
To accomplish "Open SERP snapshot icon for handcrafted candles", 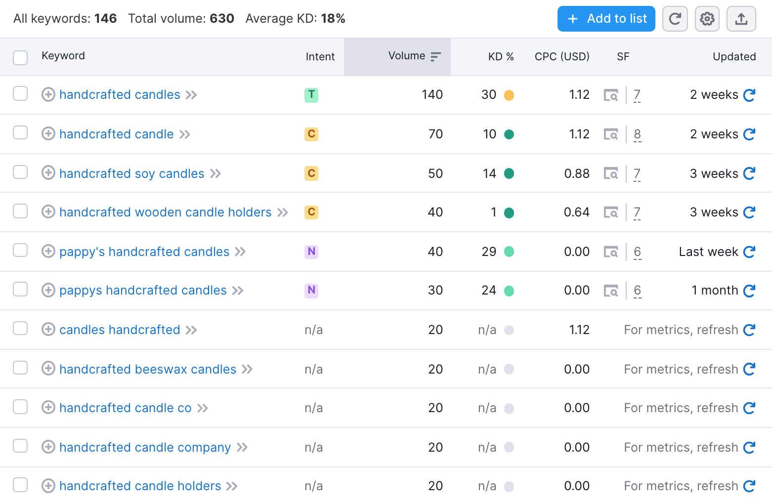I will click(x=611, y=95).
